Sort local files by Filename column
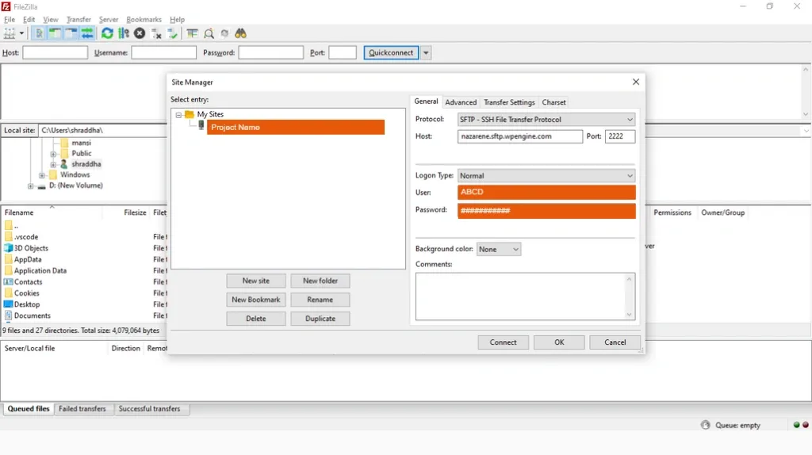Image resolution: width=812 pixels, height=455 pixels. [x=19, y=212]
